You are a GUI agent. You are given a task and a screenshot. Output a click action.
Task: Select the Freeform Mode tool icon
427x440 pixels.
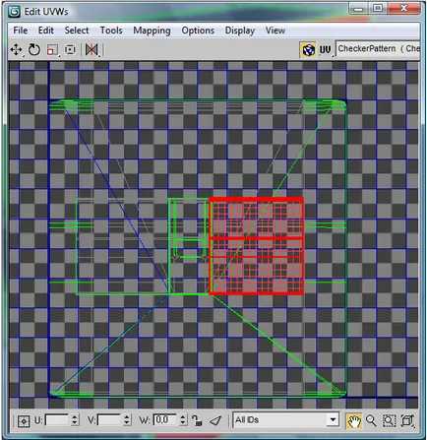[70, 50]
